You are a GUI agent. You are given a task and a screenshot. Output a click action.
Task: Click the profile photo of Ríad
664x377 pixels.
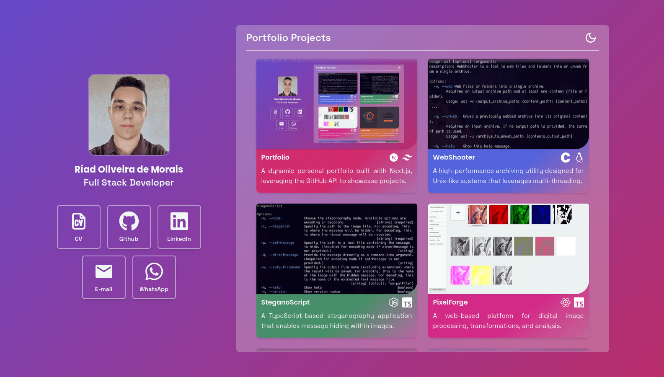pos(129,115)
